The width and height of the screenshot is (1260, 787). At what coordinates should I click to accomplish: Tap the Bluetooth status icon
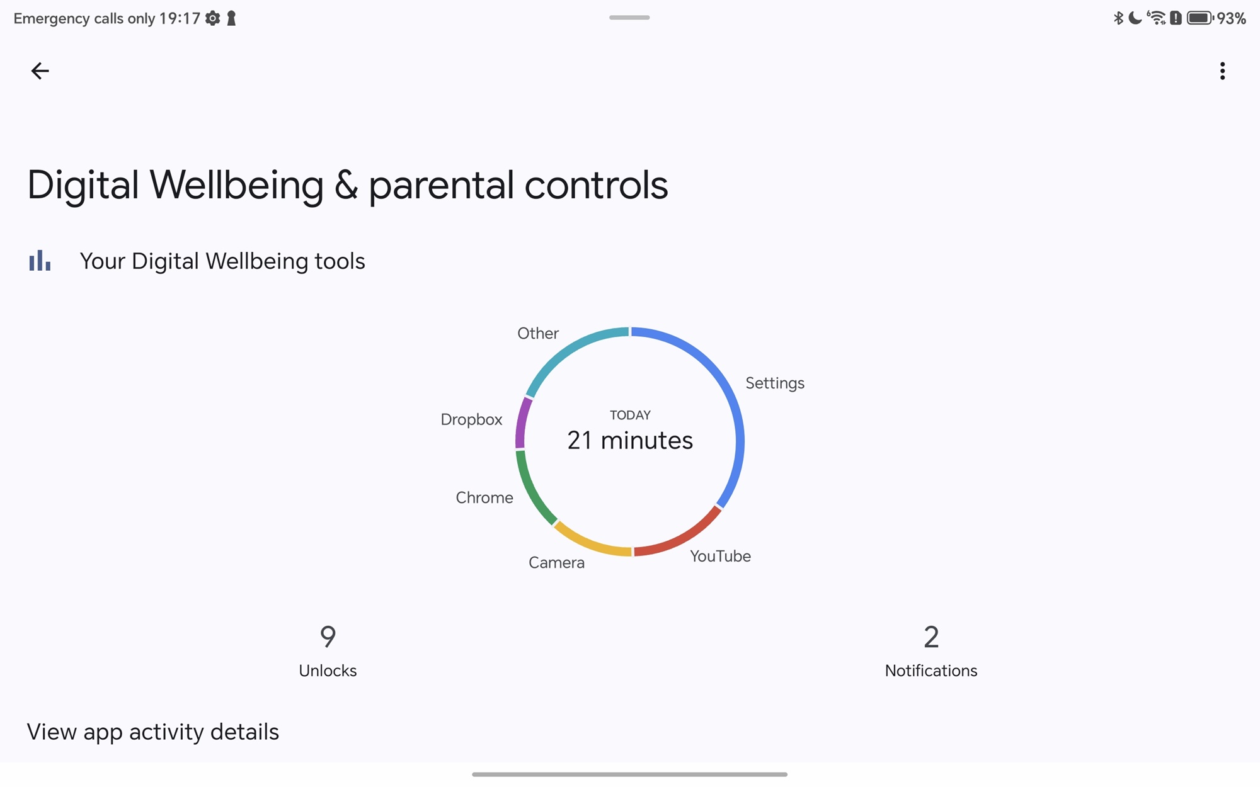[1118, 18]
